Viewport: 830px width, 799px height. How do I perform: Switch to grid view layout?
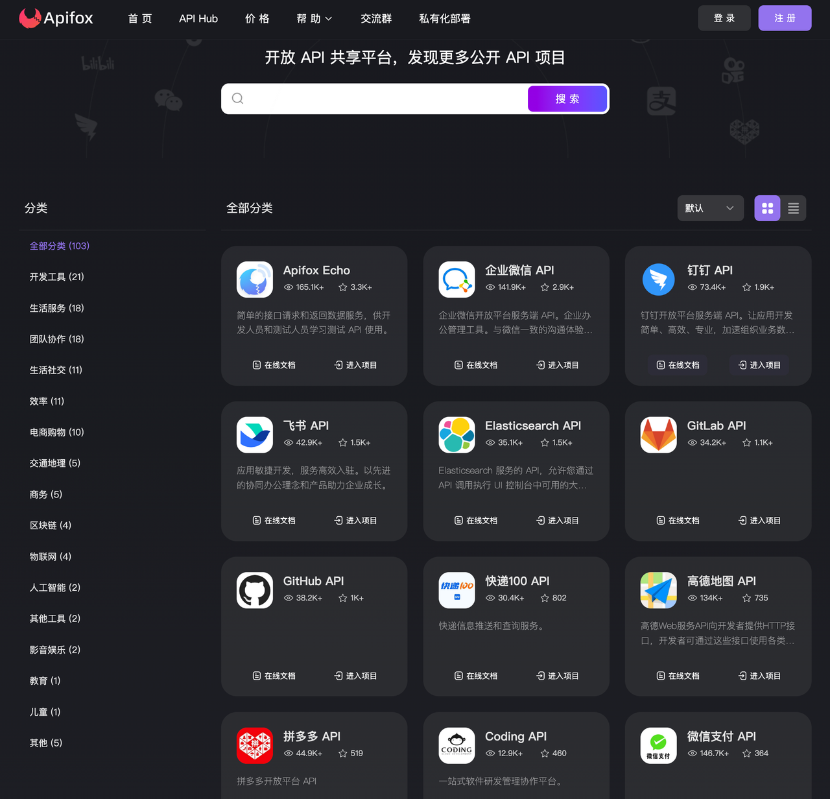[767, 208]
